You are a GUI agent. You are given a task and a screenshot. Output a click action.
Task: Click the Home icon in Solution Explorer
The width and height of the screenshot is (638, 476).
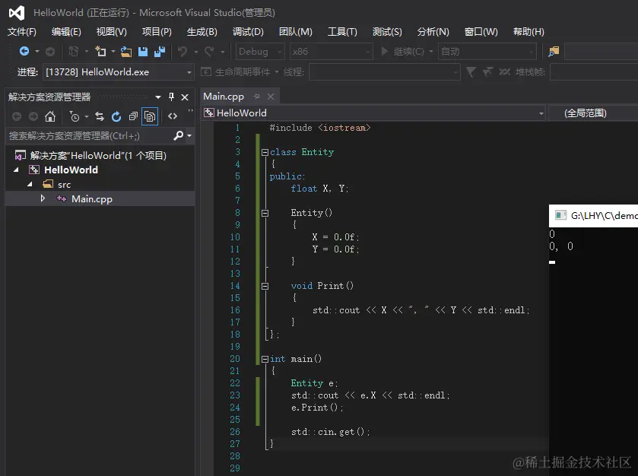50,116
